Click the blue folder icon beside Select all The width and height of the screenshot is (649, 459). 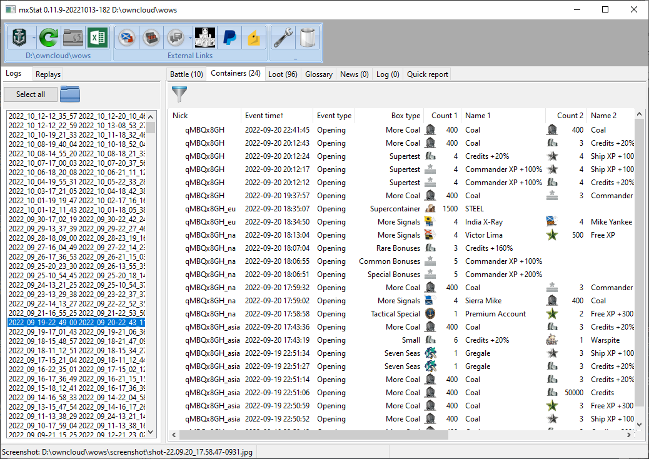click(70, 94)
